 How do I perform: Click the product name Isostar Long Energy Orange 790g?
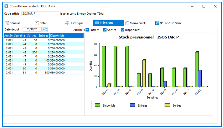82,14
